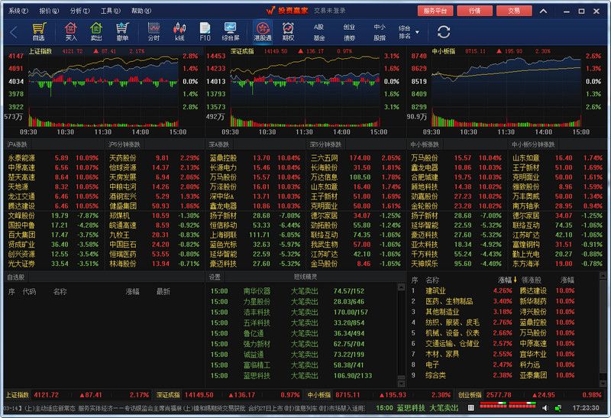611x418 pixels.
Task: Click the 买入 buy icon
Action: (71, 31)
